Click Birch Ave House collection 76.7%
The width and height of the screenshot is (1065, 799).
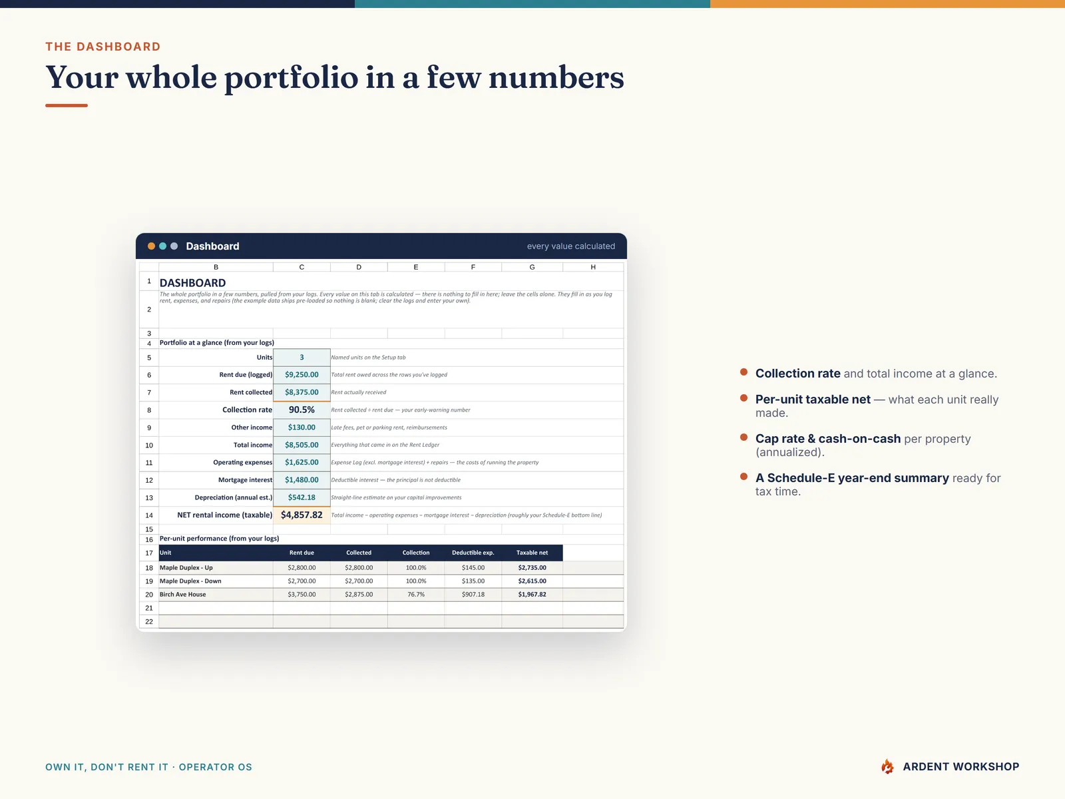coord(416,595)
